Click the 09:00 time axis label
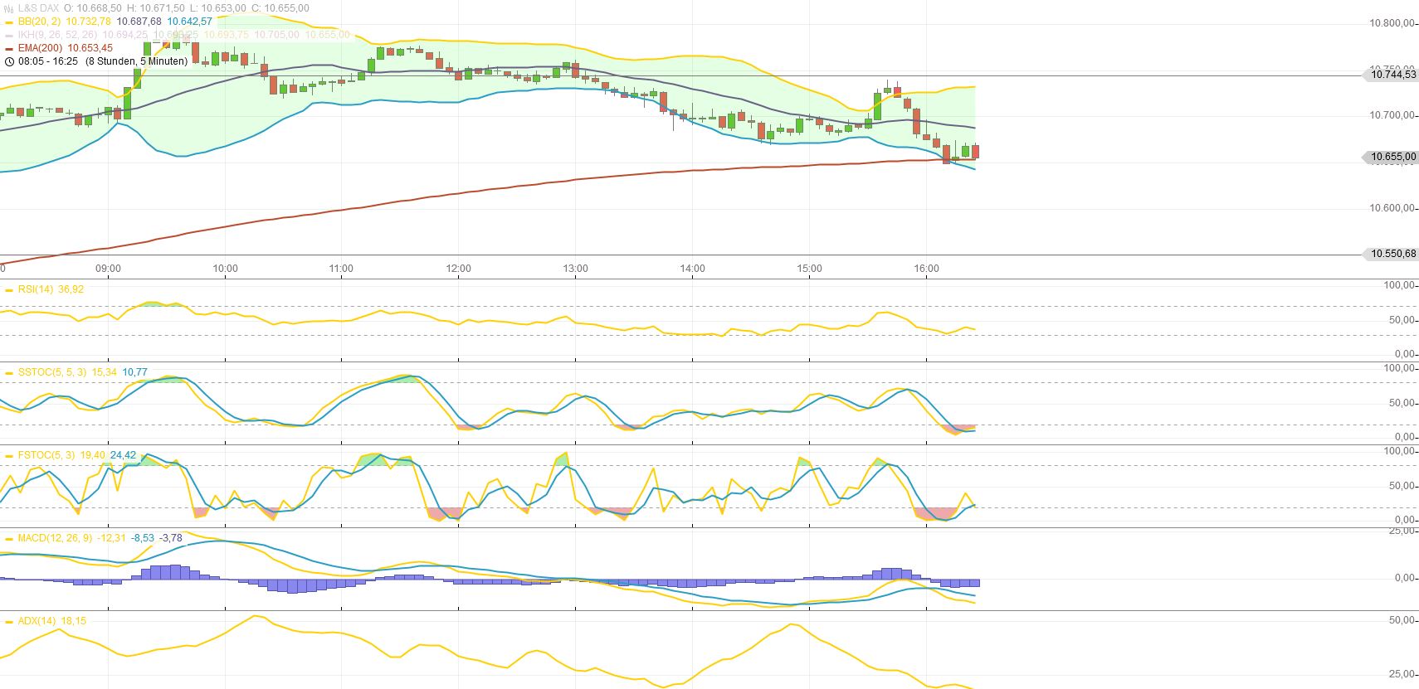Viewport: 1419px width, 689px height. (108, 269)
